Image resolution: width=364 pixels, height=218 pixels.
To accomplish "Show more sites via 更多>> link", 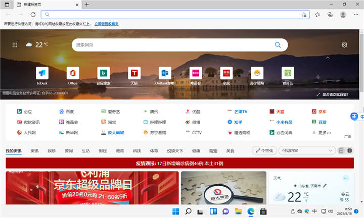I will coord(325,133).
